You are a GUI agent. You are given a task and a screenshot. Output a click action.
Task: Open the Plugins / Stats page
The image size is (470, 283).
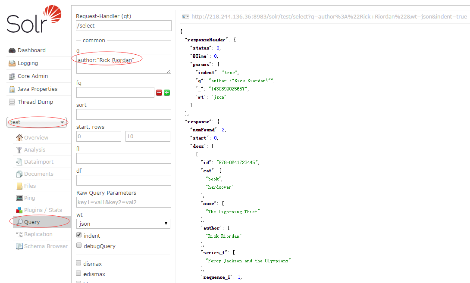[43, 210]
